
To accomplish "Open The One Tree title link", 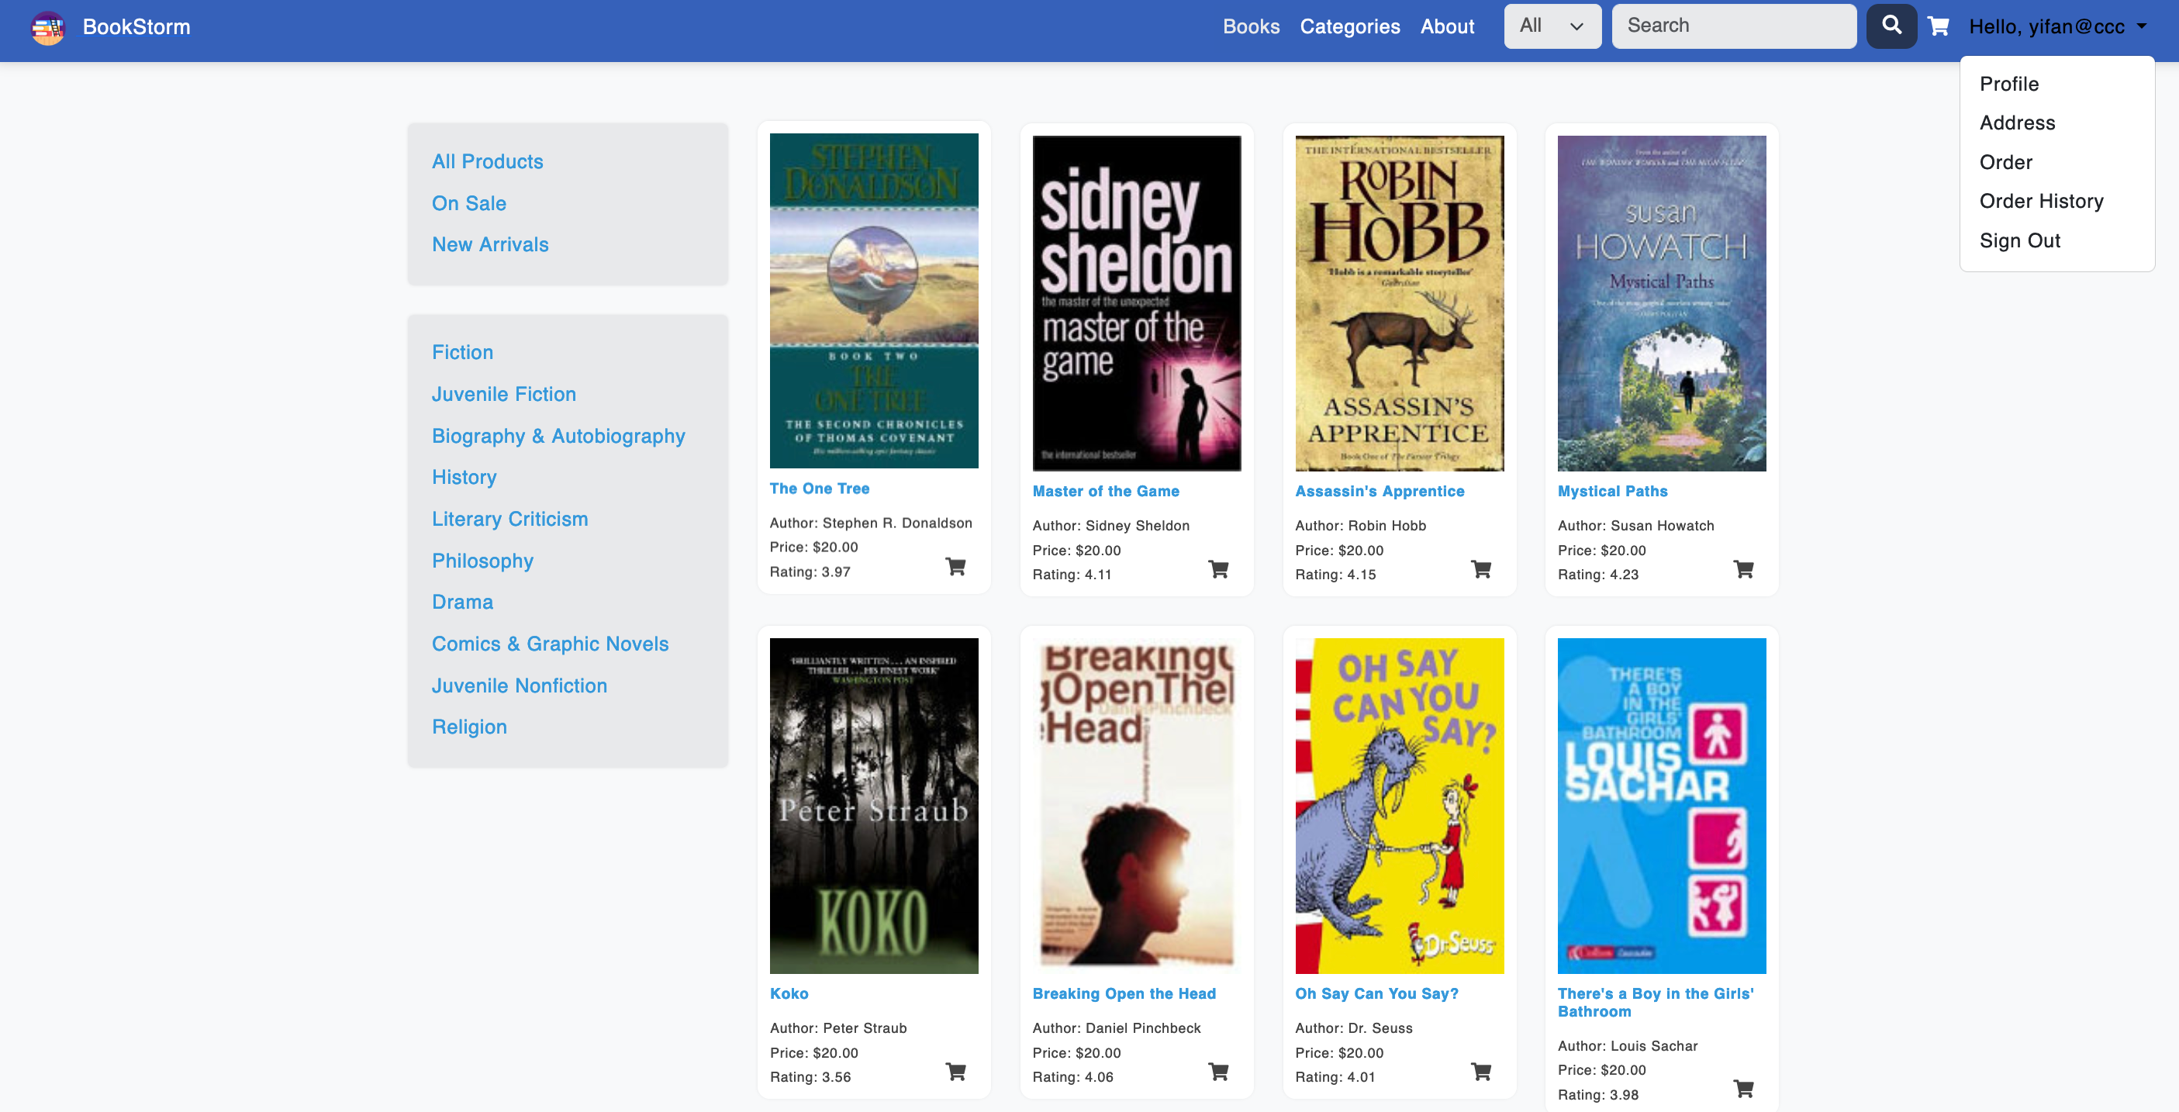I will pyautogui.click(x=819, y=488).
